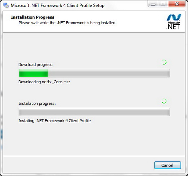
Task: Click the installation progress spinner animation
Action: point(164,101)
